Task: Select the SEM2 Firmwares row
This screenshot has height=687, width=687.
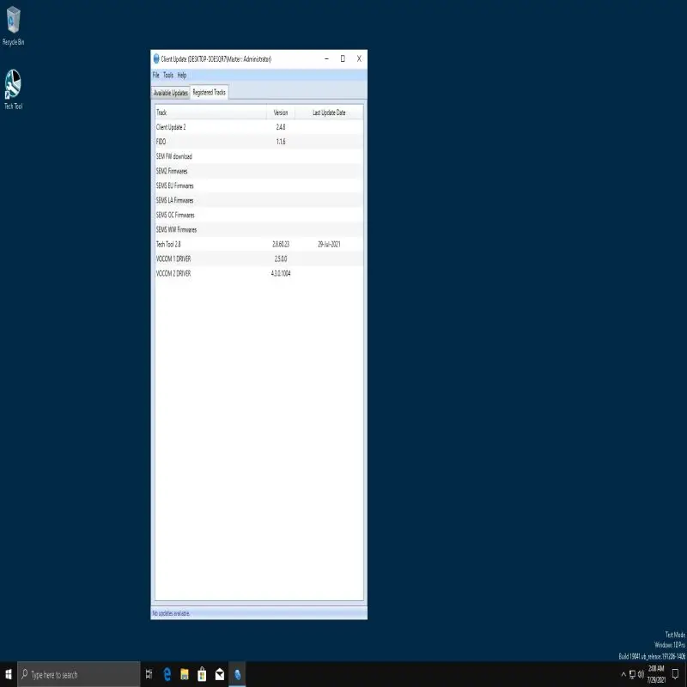Action: tap(259, 171)
